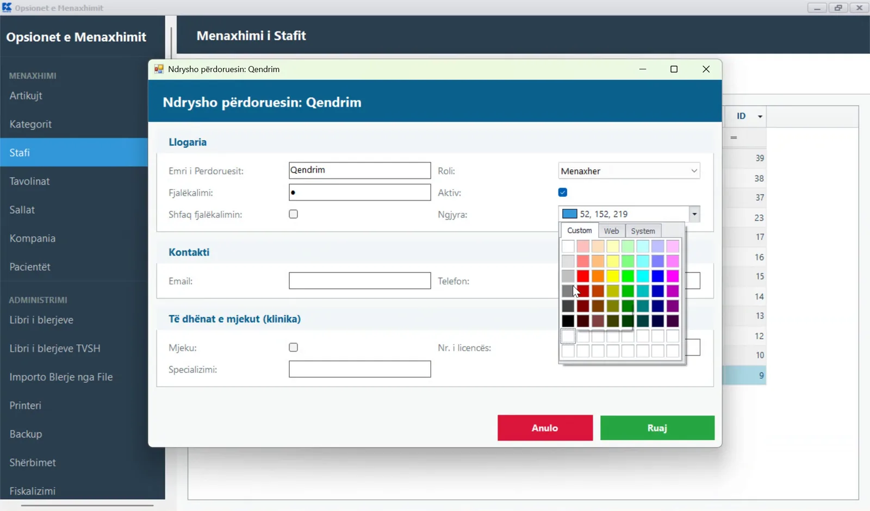This screenshot has height=511, width=870.
Task: Close the 'Ndrysho përdoruesin' dialog
Action: [706, 69]
